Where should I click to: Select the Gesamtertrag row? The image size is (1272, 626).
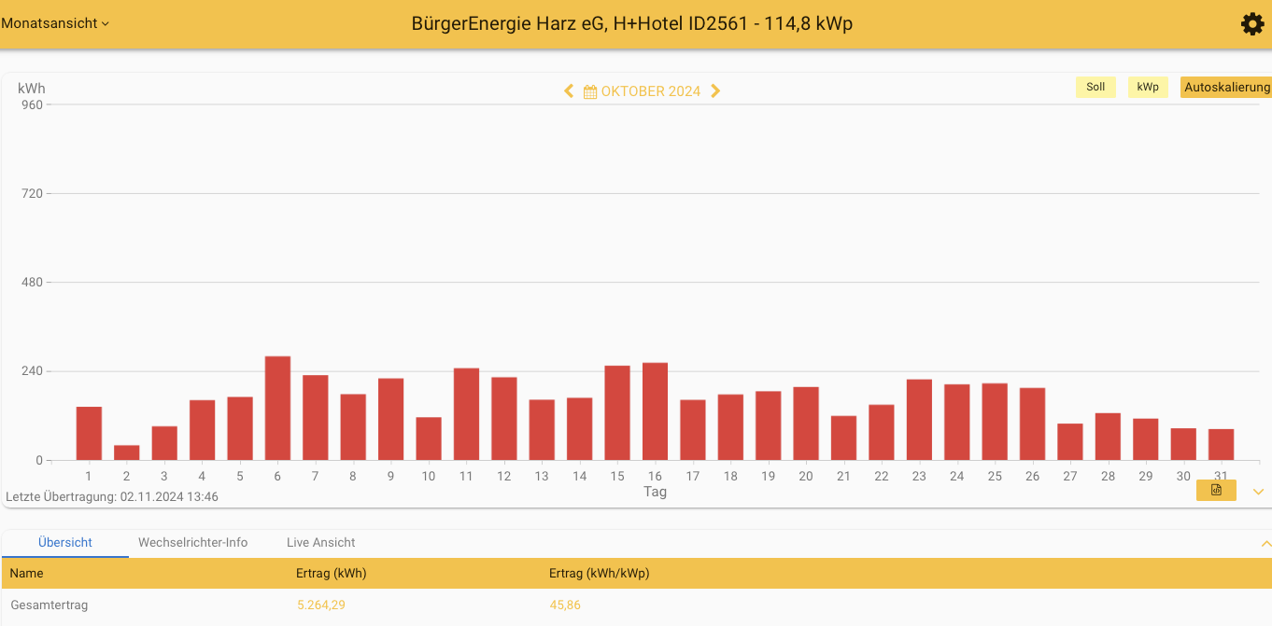[52, 605]
